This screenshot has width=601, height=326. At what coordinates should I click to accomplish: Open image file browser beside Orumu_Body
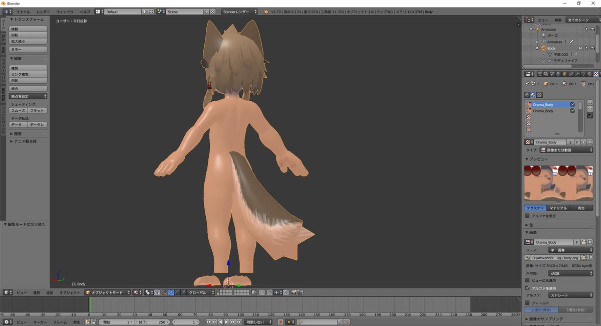point(583,242)
